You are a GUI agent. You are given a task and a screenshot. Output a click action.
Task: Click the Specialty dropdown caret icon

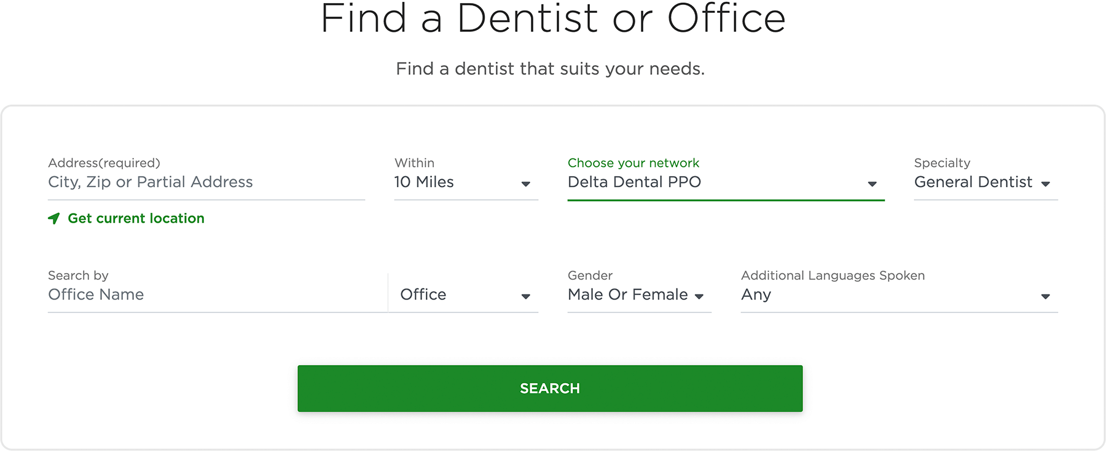pyautogui.click(x=1045, y=184)
